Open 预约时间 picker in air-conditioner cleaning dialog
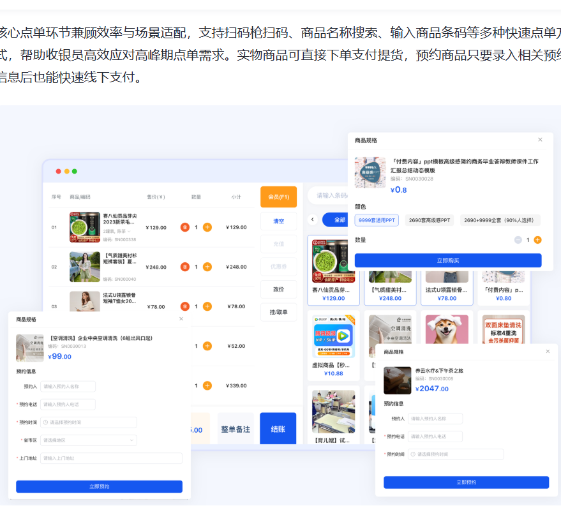 [88, 422]
